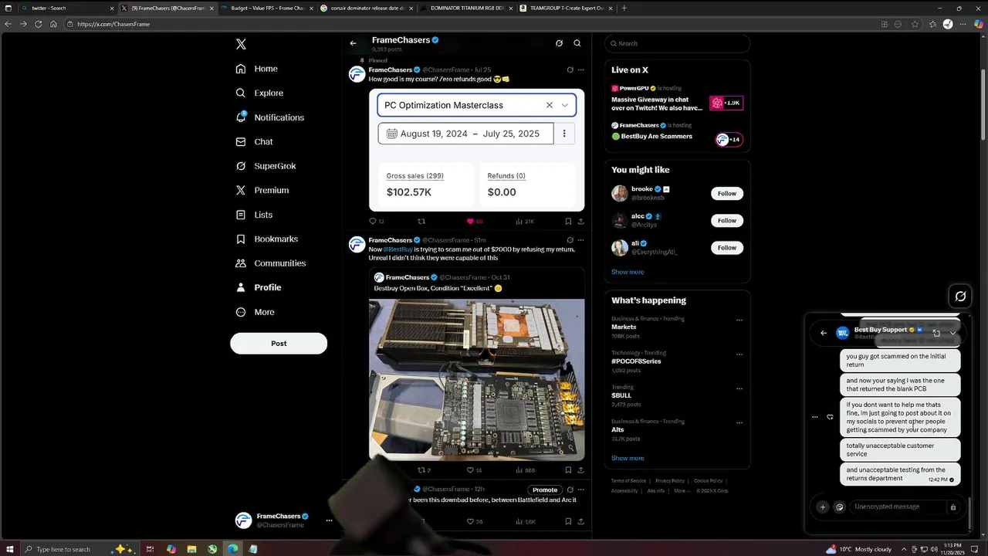Unlike the pinned post with 86 likes

click(475, 221)
